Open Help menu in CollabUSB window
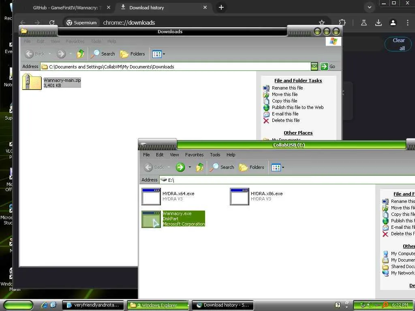This screenshot has width=415, height=311. (x=231, y=155)
